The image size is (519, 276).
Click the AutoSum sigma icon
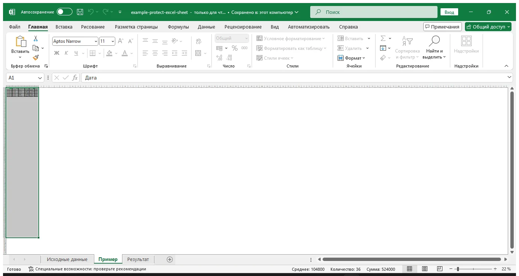[x=383, y=38]
